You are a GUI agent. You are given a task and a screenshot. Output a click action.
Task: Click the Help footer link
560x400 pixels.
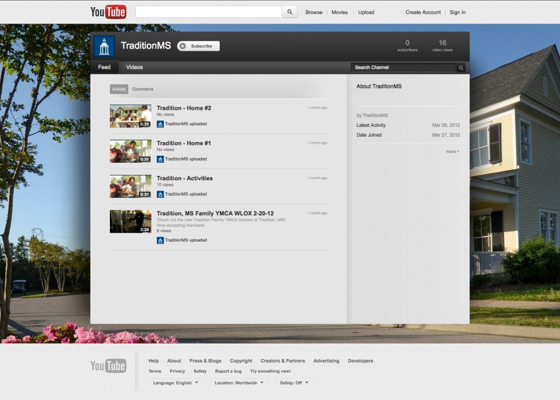coord(154,361)
